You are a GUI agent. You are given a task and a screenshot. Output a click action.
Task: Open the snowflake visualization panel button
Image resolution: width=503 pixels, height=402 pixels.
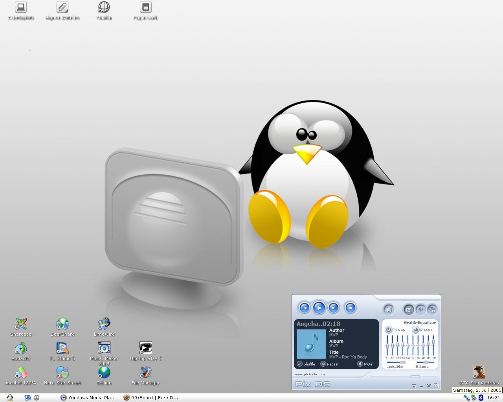coord(420,310)
